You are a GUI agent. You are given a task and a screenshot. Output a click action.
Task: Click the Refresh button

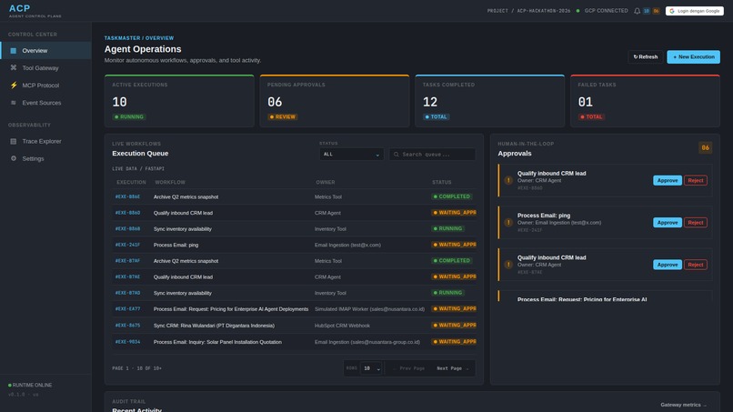point(645,56)
